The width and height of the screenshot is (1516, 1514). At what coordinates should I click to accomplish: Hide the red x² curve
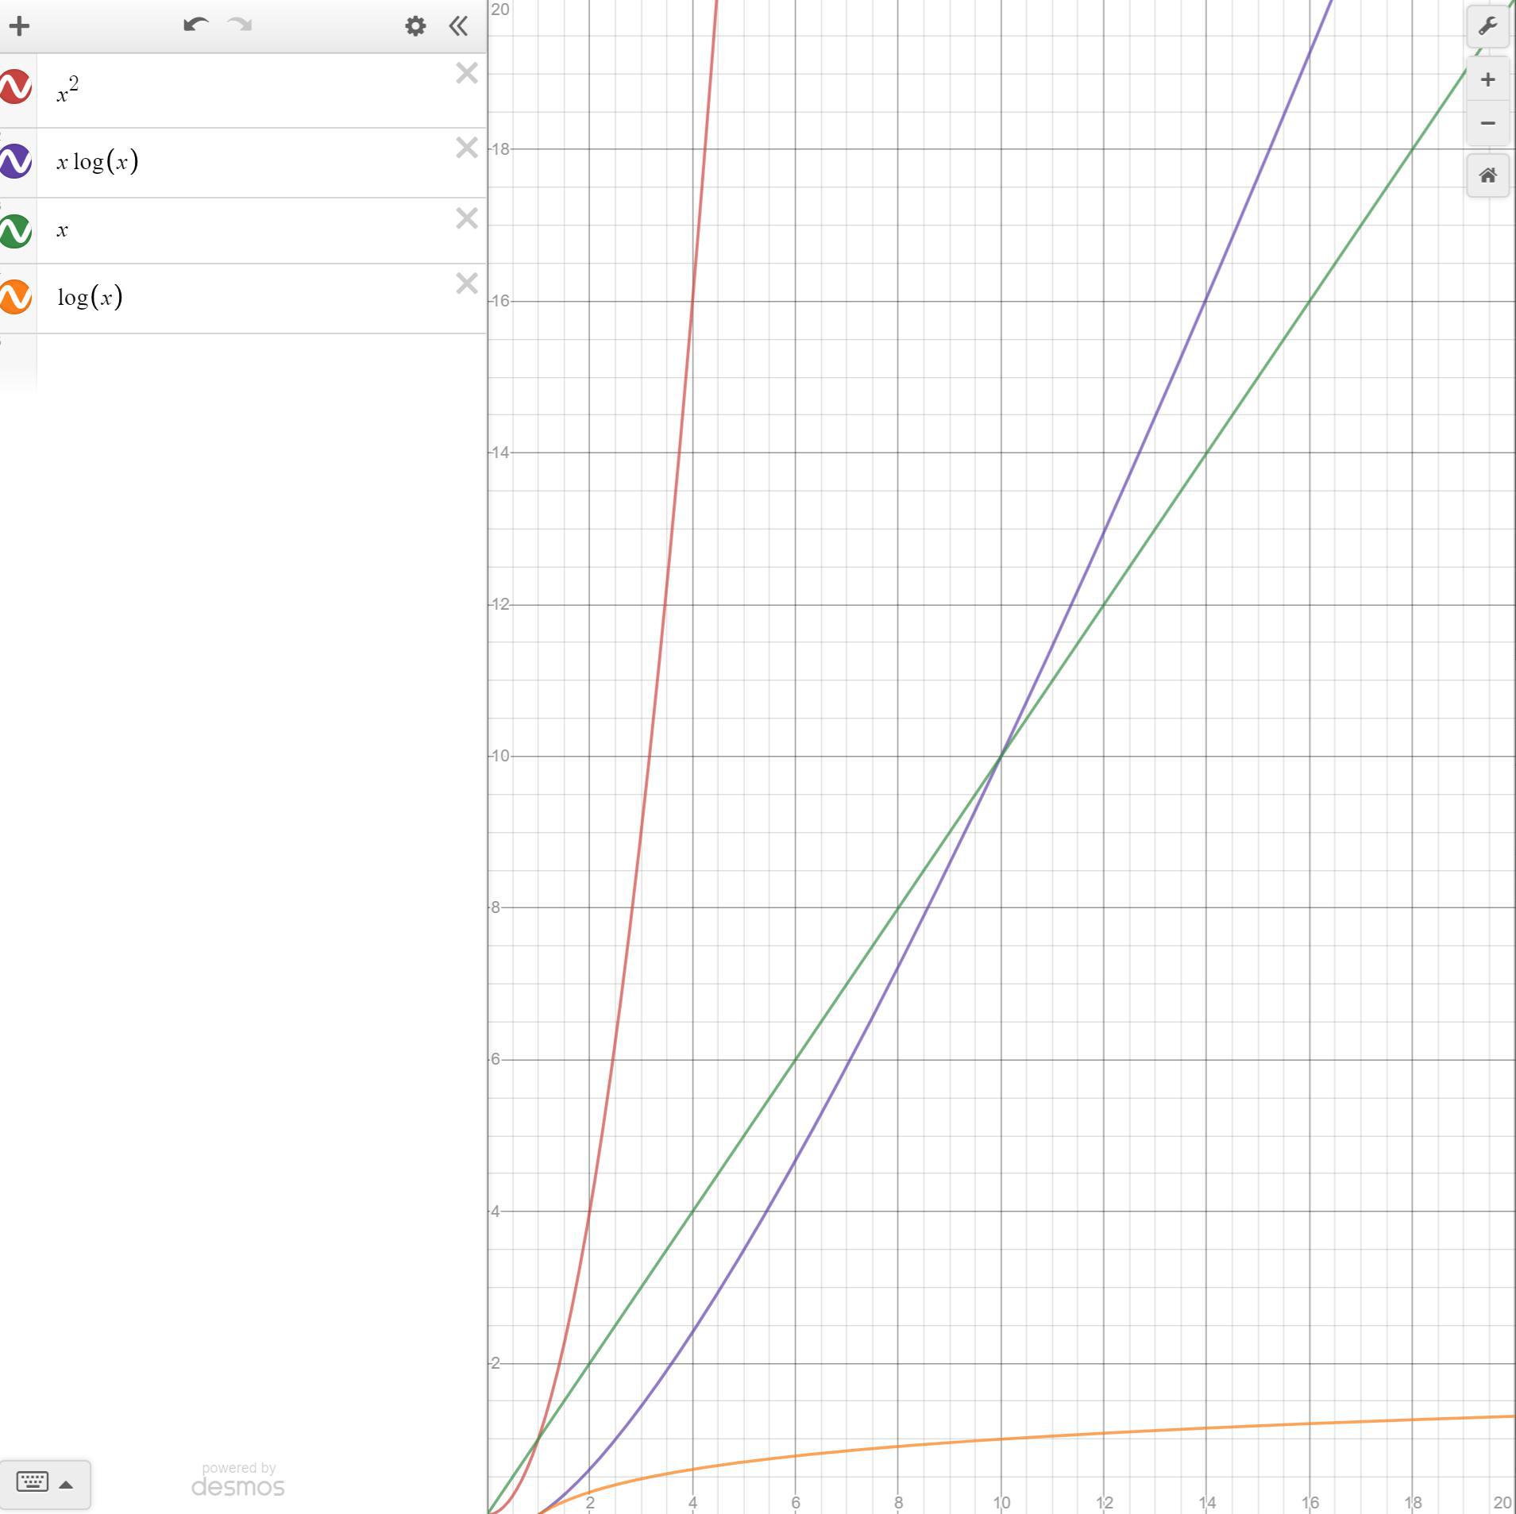click(x=15, y=87)
